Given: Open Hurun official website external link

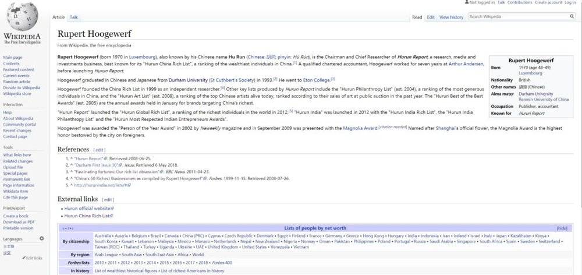Looking at the screenshot, I should (x=88, y=209).
